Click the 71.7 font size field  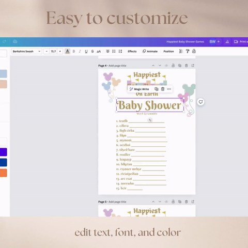click(x=53, y=51)
